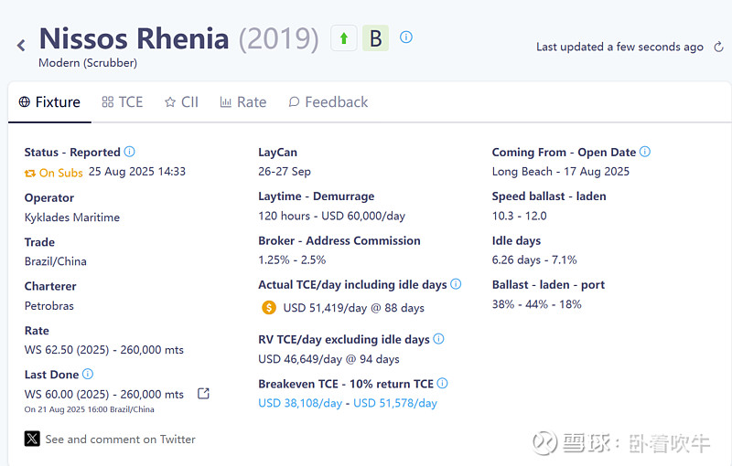This screenshot has width=732, height=466.
Task: Click the orange dollar coin icon
Action: 269,308
